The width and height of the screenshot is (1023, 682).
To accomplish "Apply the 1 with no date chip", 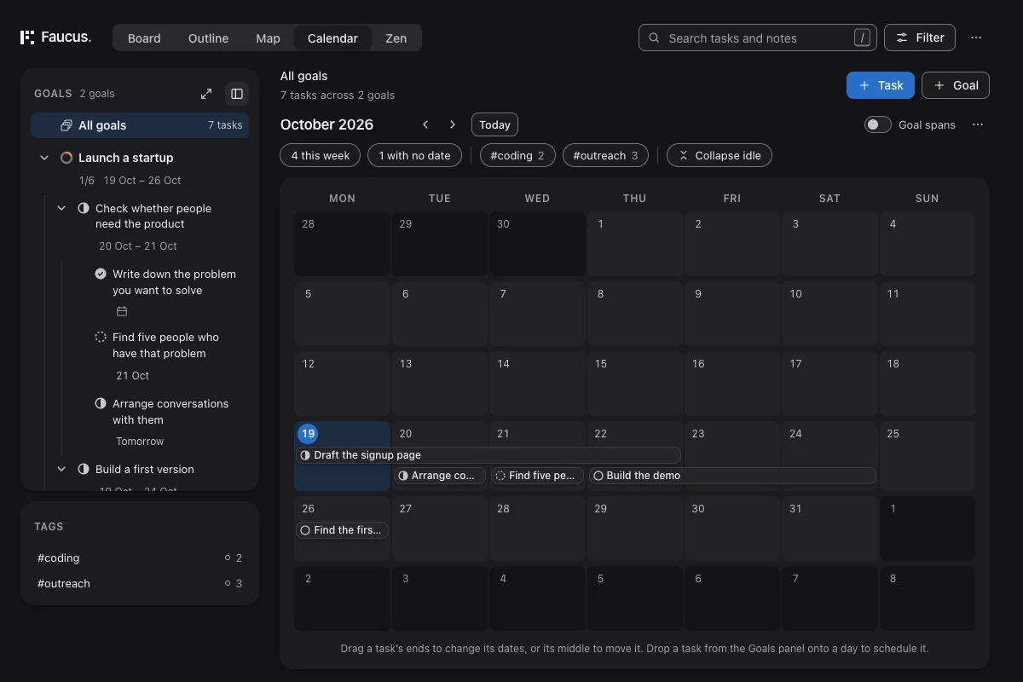I will 414,155.
